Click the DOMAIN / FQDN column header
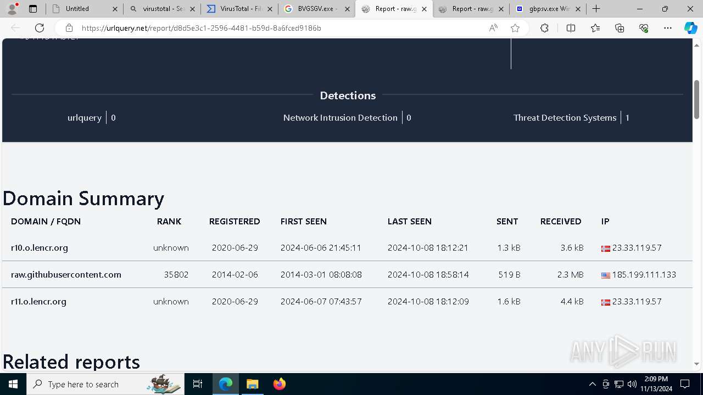 click(46, 222)
